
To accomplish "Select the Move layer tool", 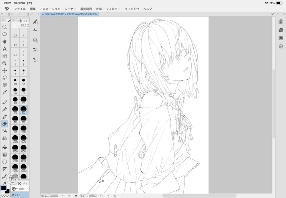I will pyautogui.click(x=5, y=70).
